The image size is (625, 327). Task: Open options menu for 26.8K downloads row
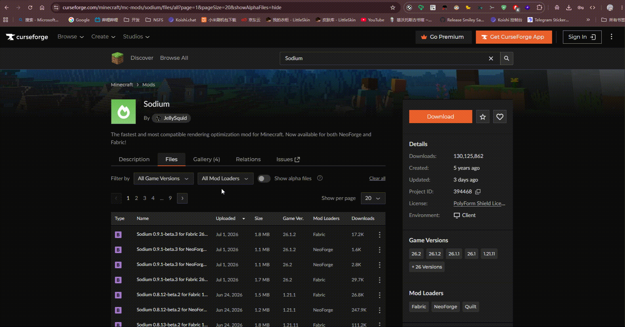point(379,295)
